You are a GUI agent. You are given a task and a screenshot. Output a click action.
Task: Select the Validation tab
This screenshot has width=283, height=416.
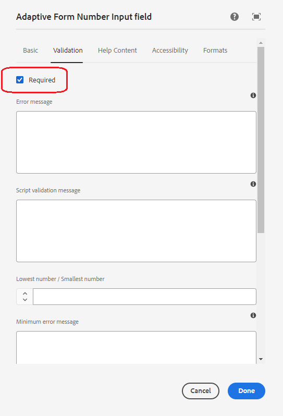click(68, 51)
